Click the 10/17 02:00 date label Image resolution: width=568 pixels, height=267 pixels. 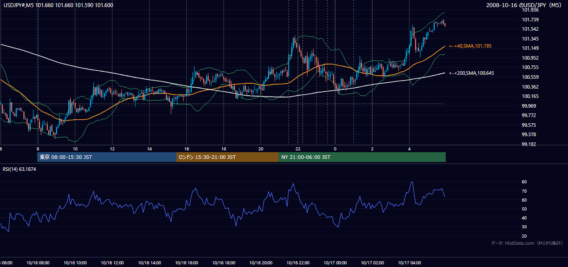[x=372, y=263]
